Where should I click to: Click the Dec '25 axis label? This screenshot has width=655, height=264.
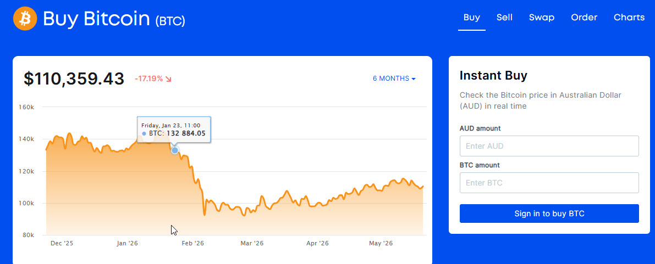[x=62, y=243]
